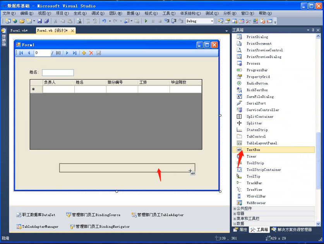The width and height of the screenshot is (324, 244).
Task: Click the green Start Debugging icon
Action: click(x=146, y=21)
